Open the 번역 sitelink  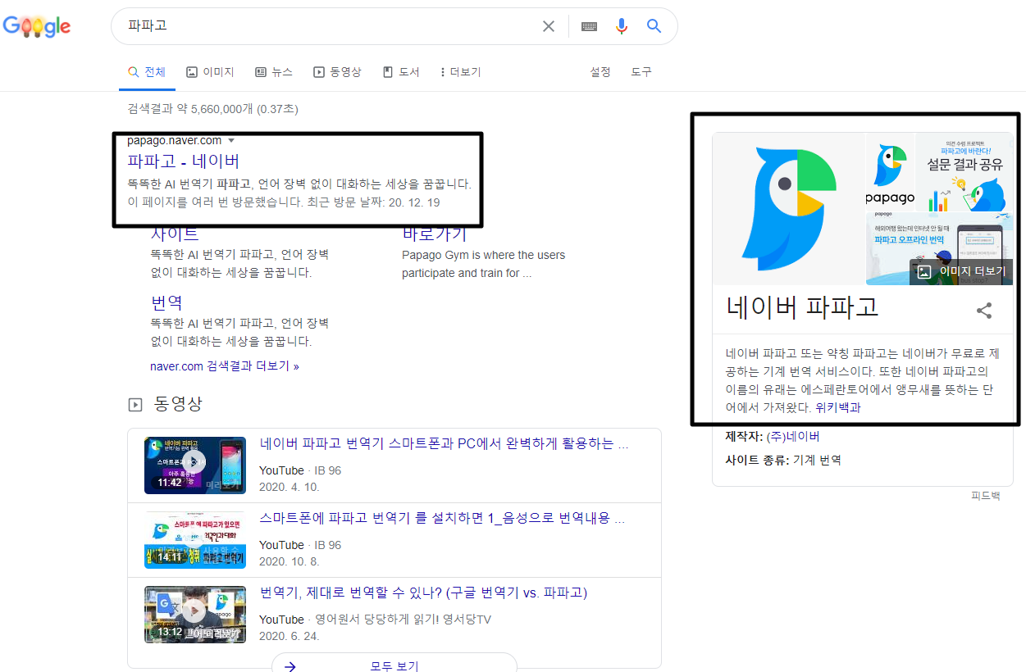coord(166,302)
